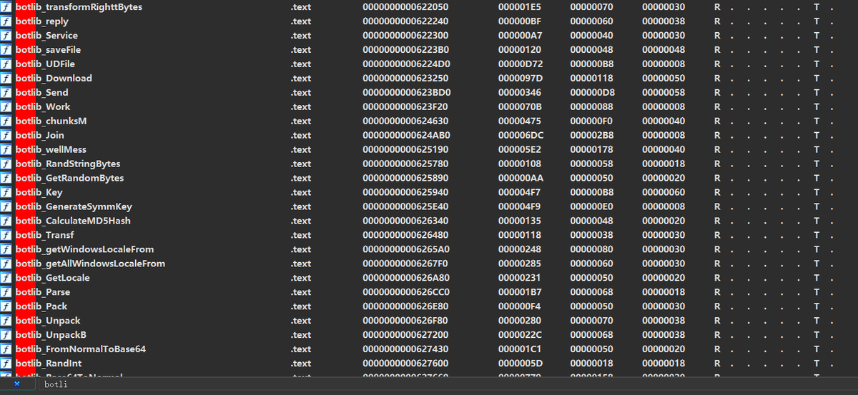Image resolution: width=858 pixels, height=395 pixels.
Task: Select the function icon for botlib_Key
Action: pos(6,192)
